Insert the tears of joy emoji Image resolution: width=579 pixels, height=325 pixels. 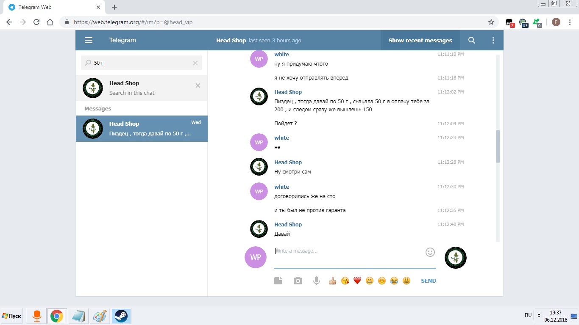pos(394,281)
